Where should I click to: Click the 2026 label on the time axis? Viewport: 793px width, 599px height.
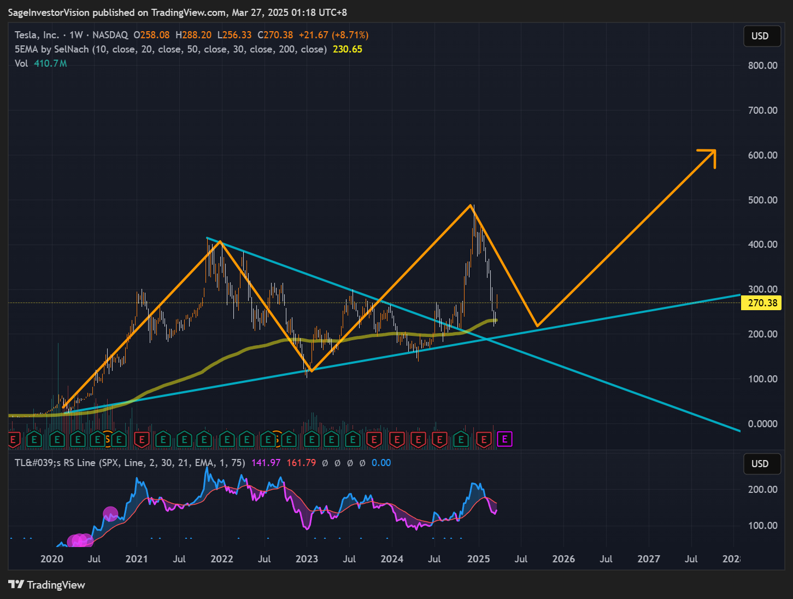563,559
